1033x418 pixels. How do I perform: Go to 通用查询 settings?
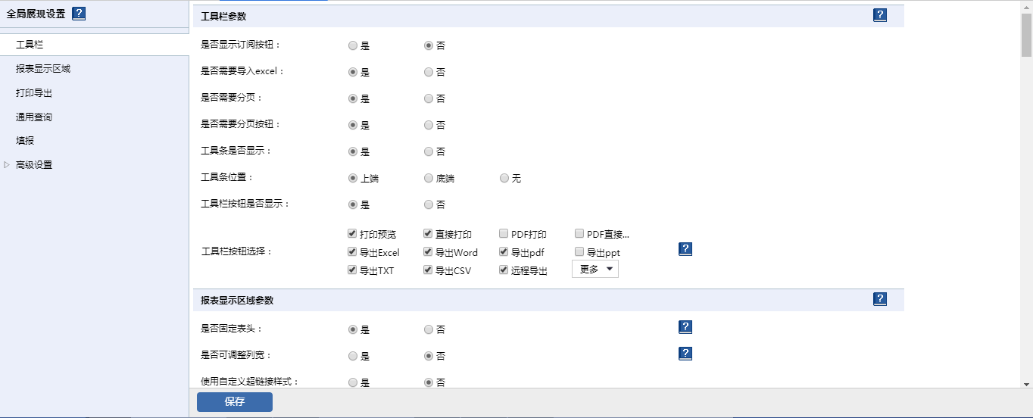(34, 117)
